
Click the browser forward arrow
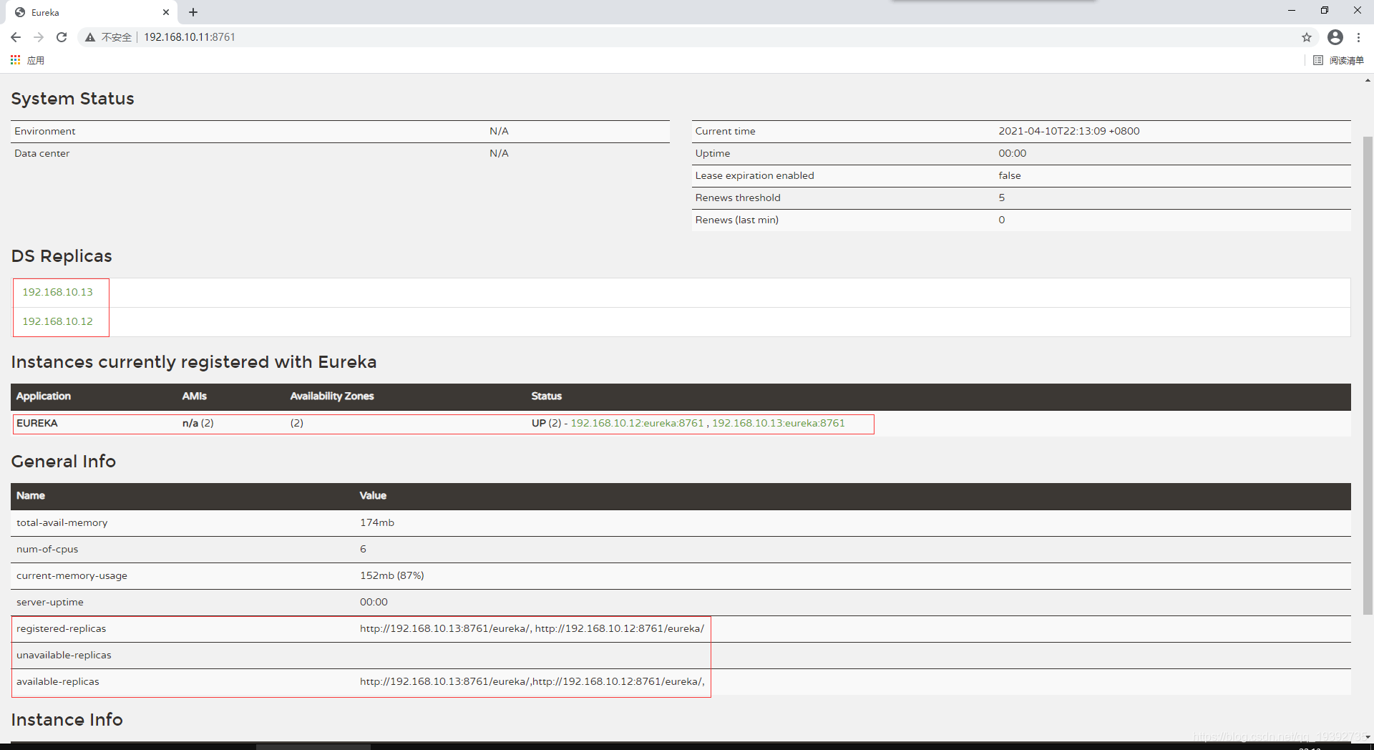pyautogui.click(x=39, y=37)
